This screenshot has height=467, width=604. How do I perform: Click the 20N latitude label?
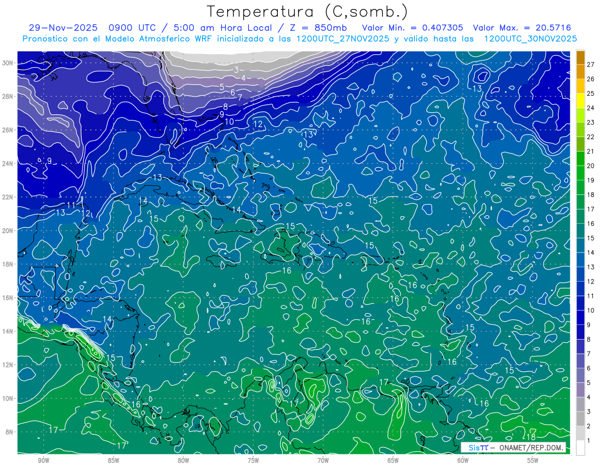pos(9,231)
